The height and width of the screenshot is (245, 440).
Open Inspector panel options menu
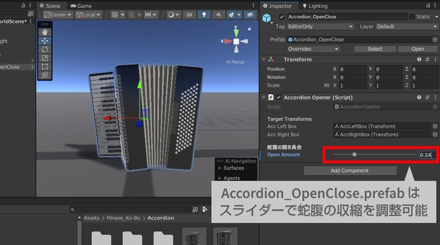(x=436, y=6)
